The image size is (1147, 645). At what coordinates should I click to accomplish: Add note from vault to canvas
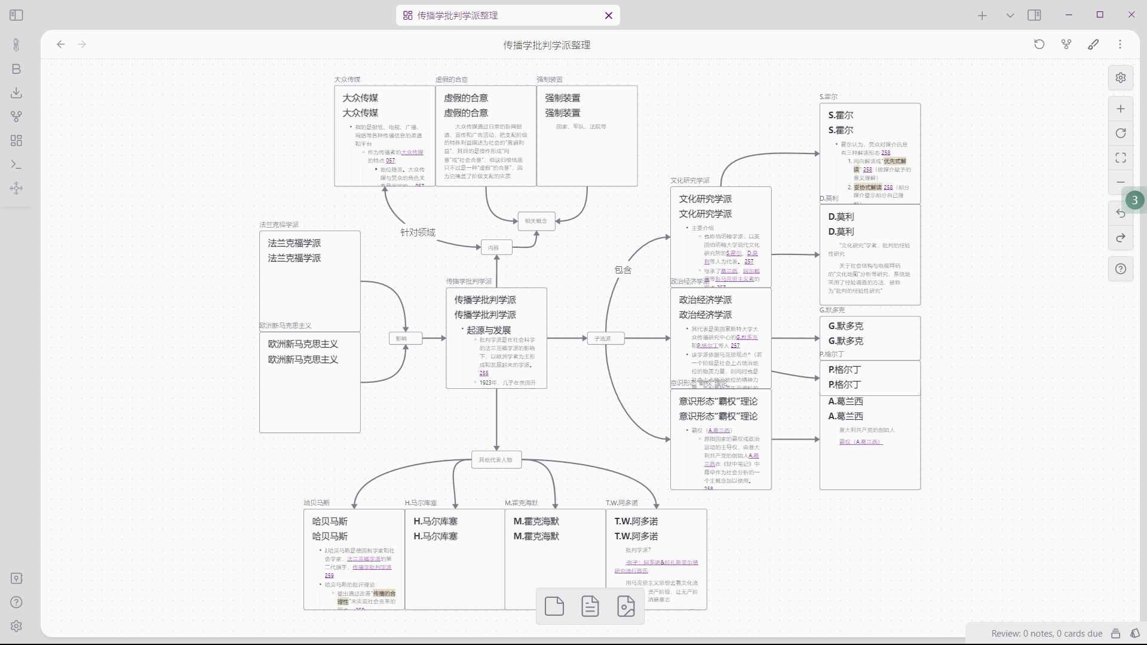pyautogui.click(x=590, y=606)
